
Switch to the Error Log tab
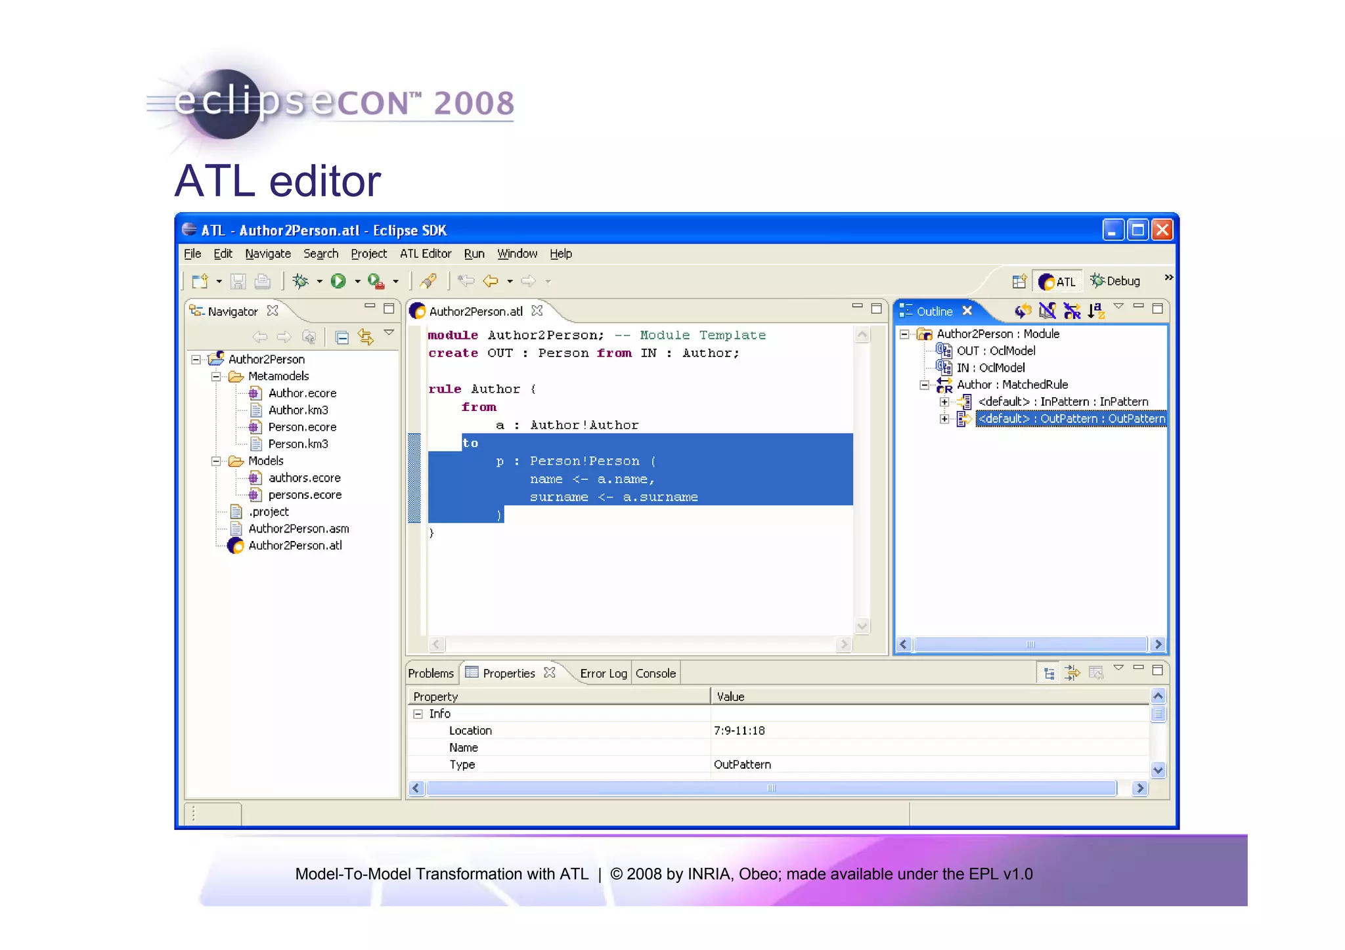[604, 673]
